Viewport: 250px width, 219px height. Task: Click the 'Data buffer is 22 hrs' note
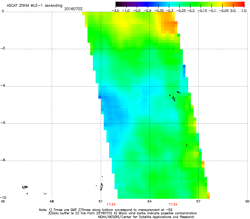point(122,213)
